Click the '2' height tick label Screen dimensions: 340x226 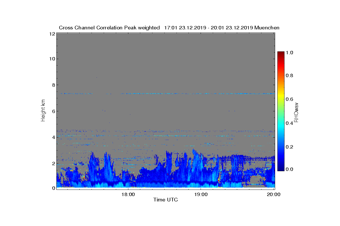point(53,163)
